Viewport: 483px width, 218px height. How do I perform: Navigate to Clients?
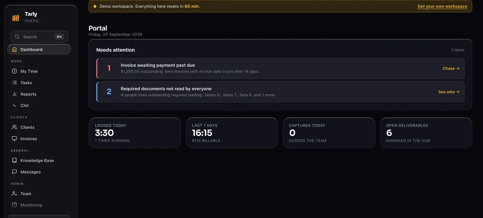click(39, 127)
